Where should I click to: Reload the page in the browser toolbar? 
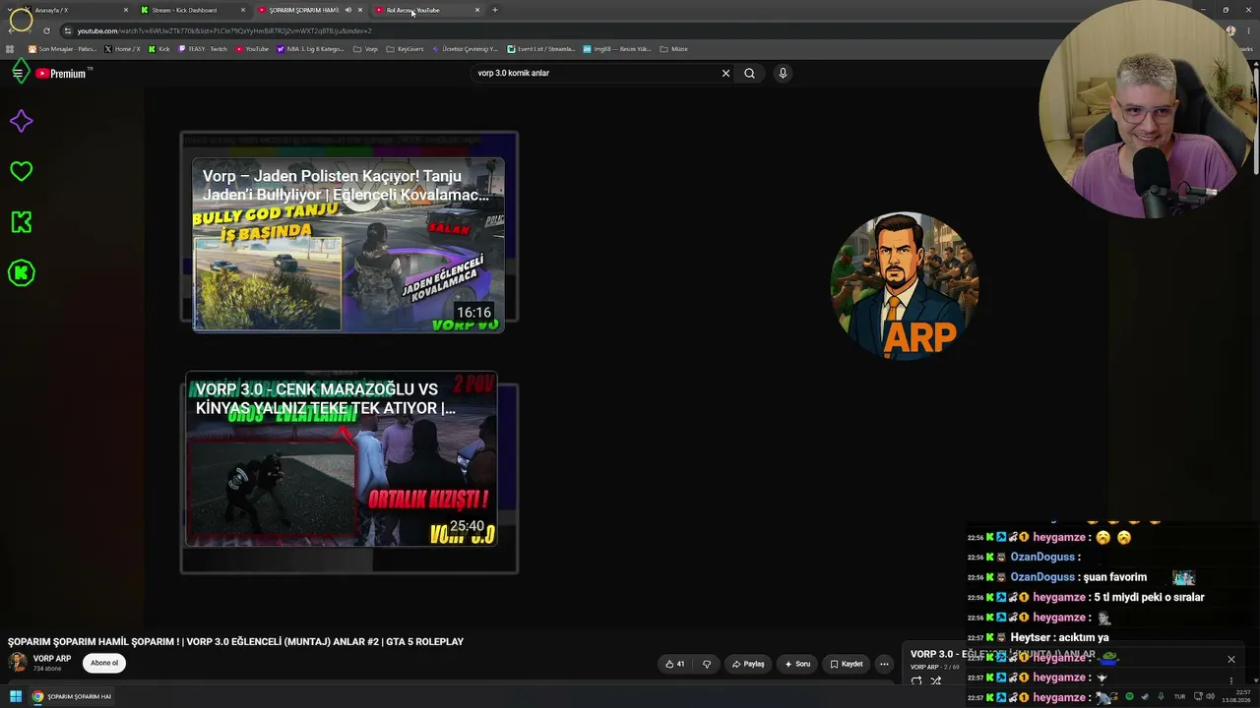(x=46, y=30)
